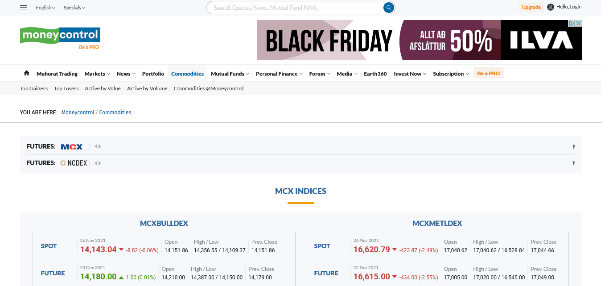Click the NCDEX futures logo

[x=74, y=163]
